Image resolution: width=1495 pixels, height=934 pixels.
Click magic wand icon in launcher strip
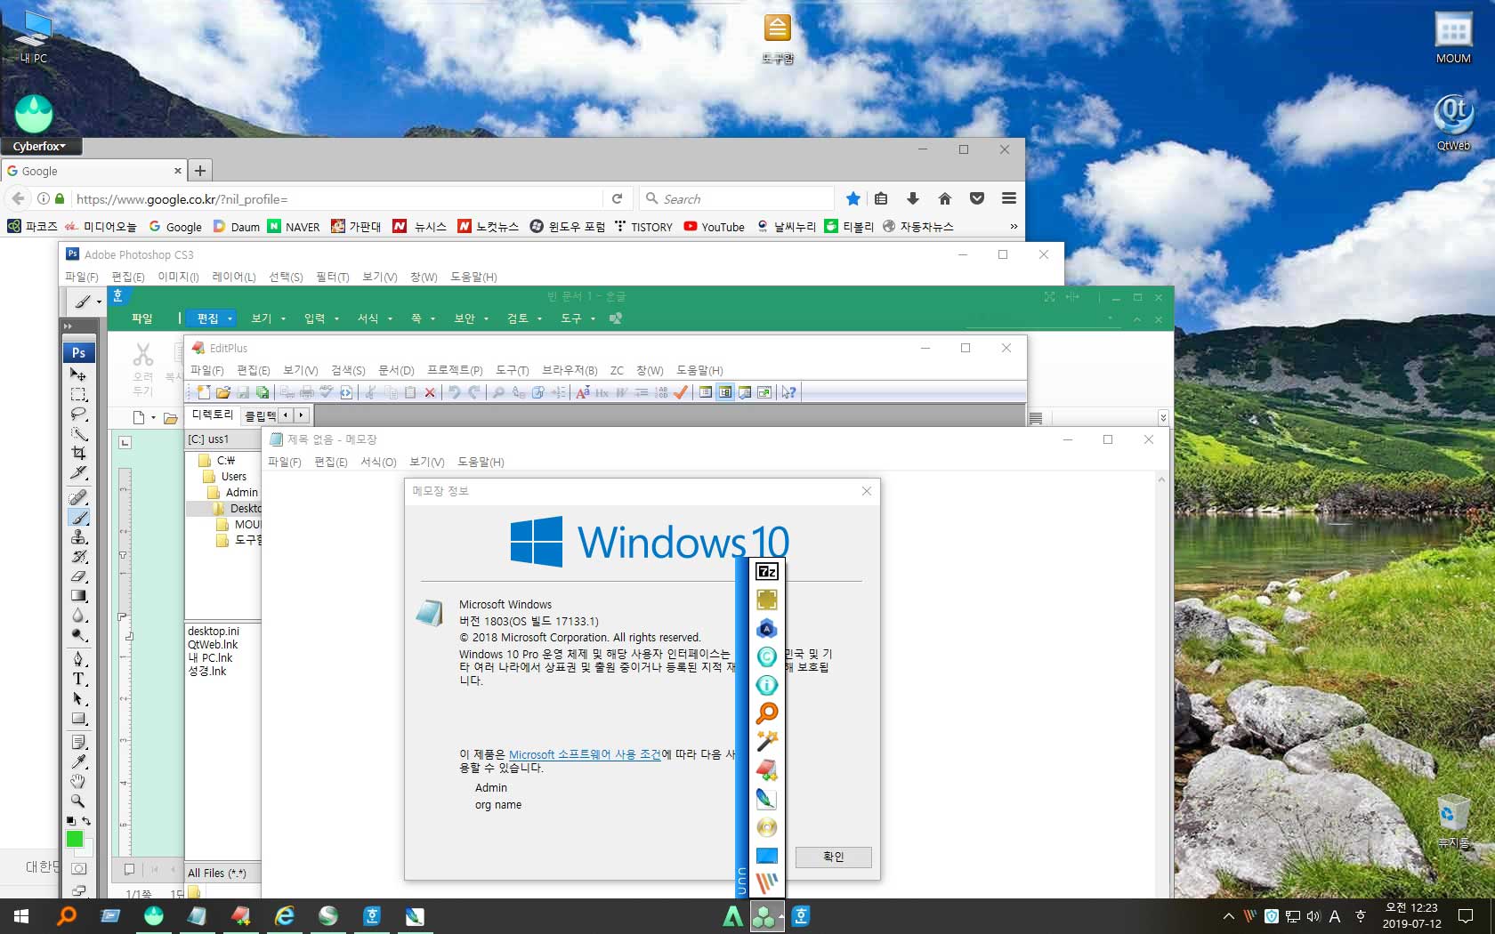[767, 741]
